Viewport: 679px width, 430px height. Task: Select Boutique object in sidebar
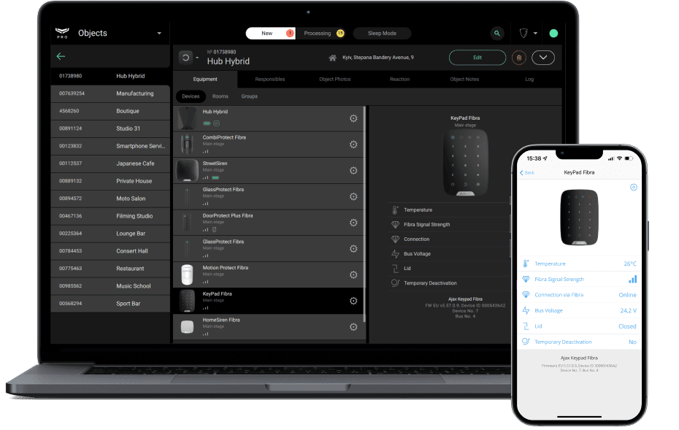coord(110,111)
